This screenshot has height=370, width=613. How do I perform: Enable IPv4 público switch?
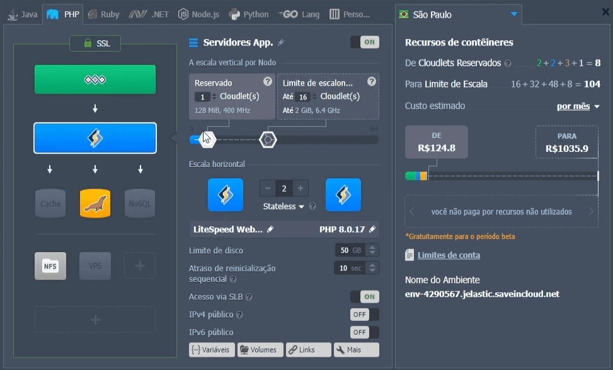point(364,315)
